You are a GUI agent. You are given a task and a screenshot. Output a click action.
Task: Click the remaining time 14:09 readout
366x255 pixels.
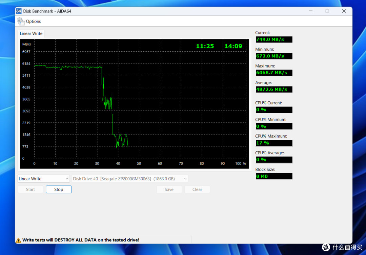233,46
